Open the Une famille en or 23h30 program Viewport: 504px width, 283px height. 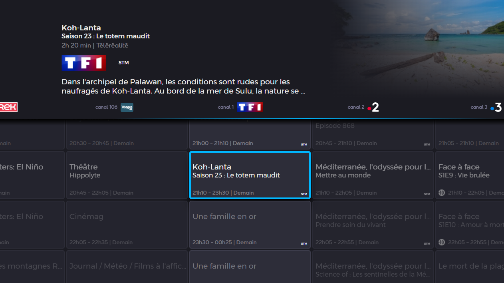[250, 225]
